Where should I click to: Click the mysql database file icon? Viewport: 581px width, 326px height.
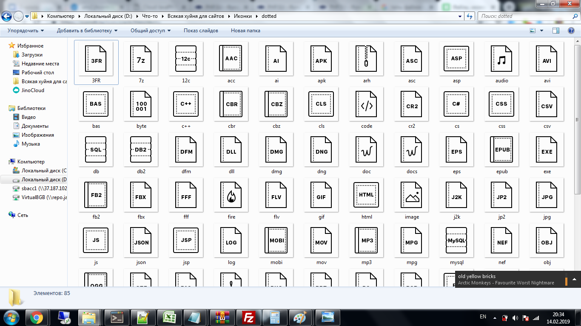tap(457, 243)
